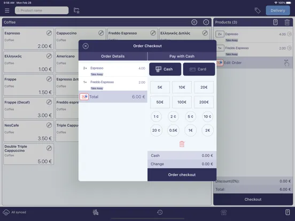Viewport: 295px width, 221px height.
Task: Tap the Wi-Fi status icon
Action: (x=276, y=3)
